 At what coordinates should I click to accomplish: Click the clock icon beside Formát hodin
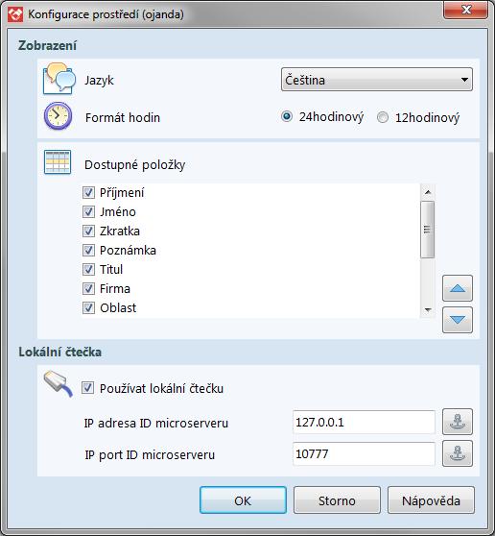click(58, 116)
